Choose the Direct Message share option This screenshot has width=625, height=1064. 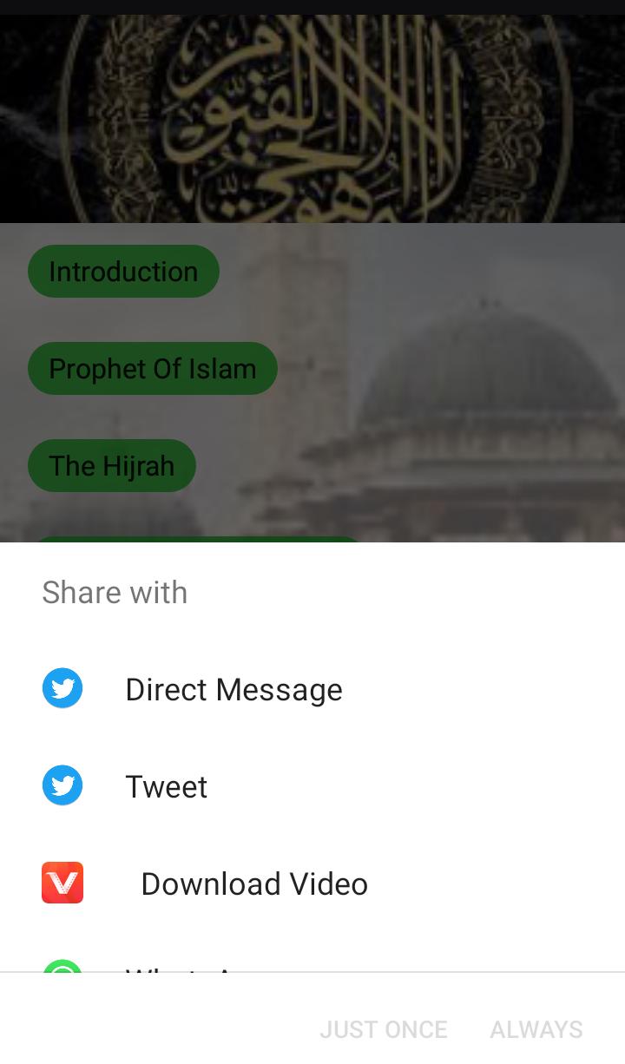pyautogui.click(x=312, y=689)
